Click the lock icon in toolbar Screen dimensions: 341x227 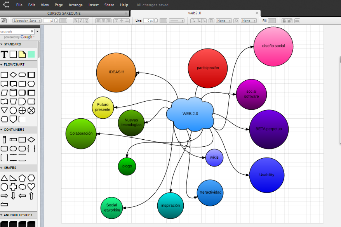284,21
